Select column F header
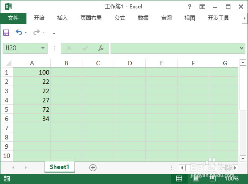The height and width of the screenshot is (184, 248). [193, 63]
